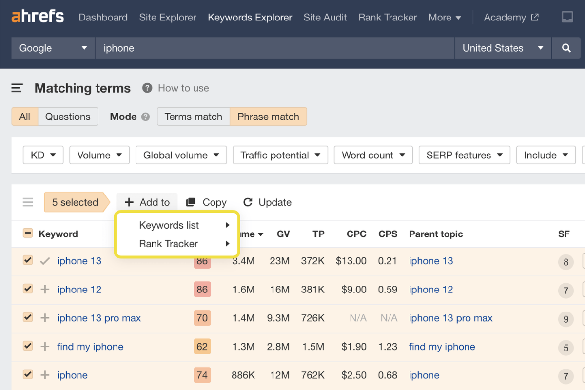Screen dimensions: 585x390
Task: Click the list icon left of 5 selected
Action: 28,202
